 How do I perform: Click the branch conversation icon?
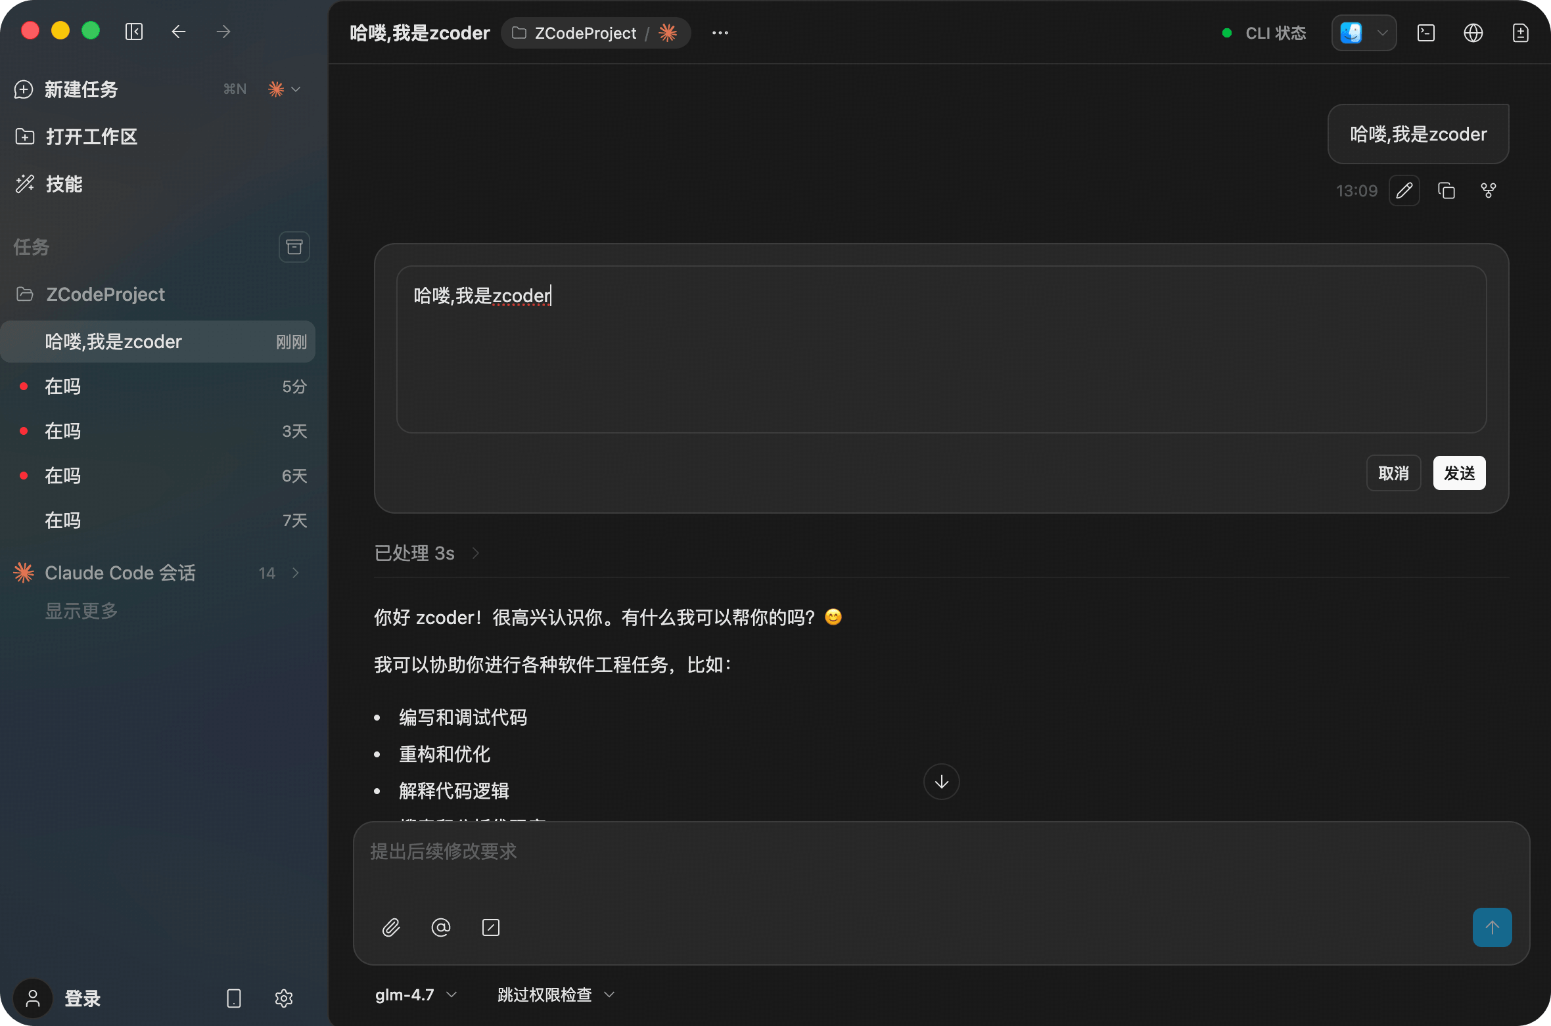click(x=1488, y=190)
